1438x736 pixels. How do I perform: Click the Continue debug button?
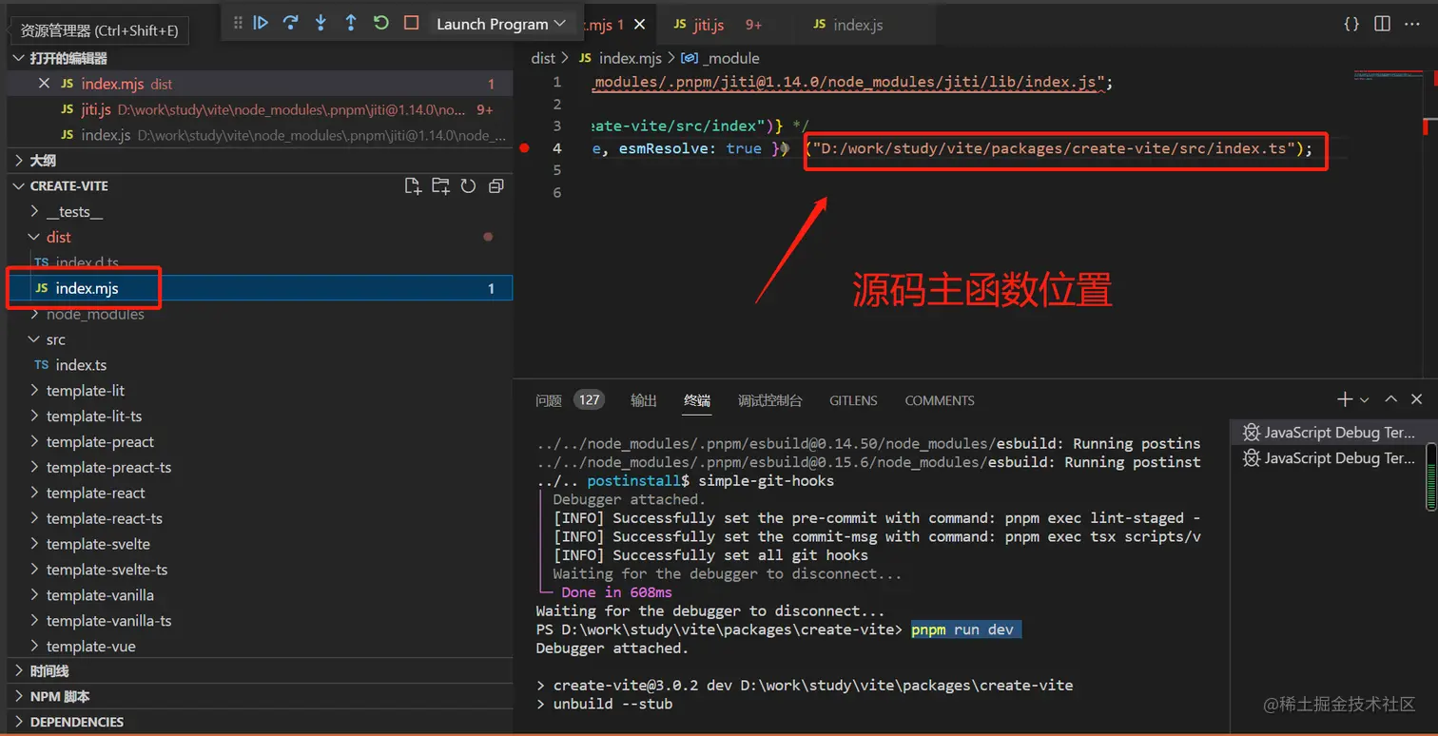261,23
